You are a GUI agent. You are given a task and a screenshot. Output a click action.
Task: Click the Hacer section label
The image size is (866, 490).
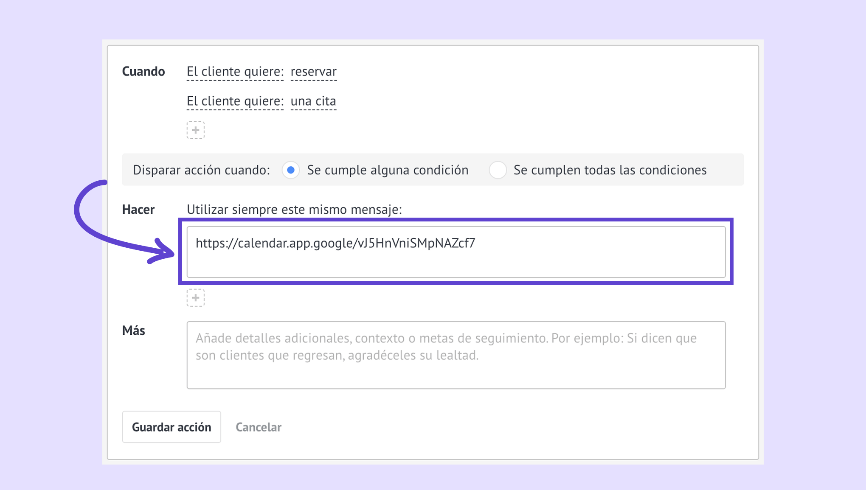pyautogui.click(x=138, y=210)
